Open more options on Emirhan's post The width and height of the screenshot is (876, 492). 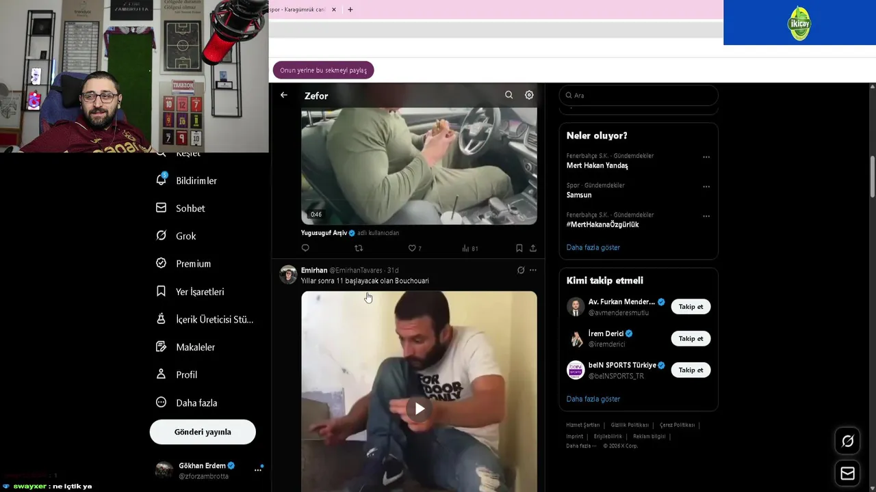[533, 270]
